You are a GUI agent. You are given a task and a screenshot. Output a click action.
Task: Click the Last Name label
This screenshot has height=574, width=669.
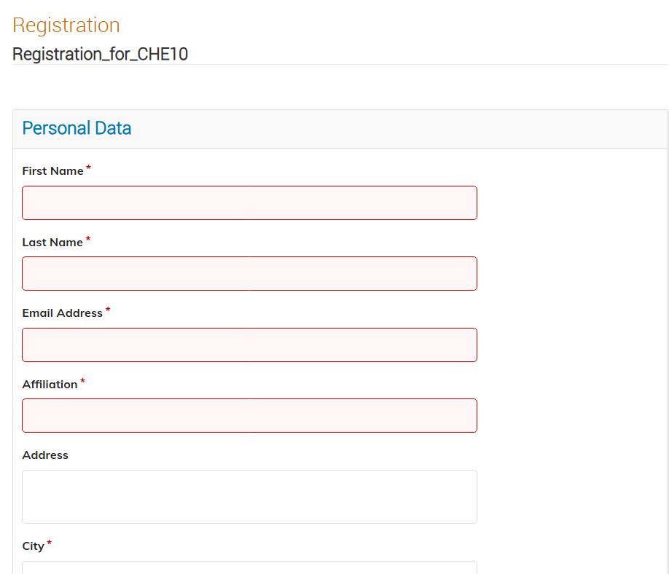[52, 243]
